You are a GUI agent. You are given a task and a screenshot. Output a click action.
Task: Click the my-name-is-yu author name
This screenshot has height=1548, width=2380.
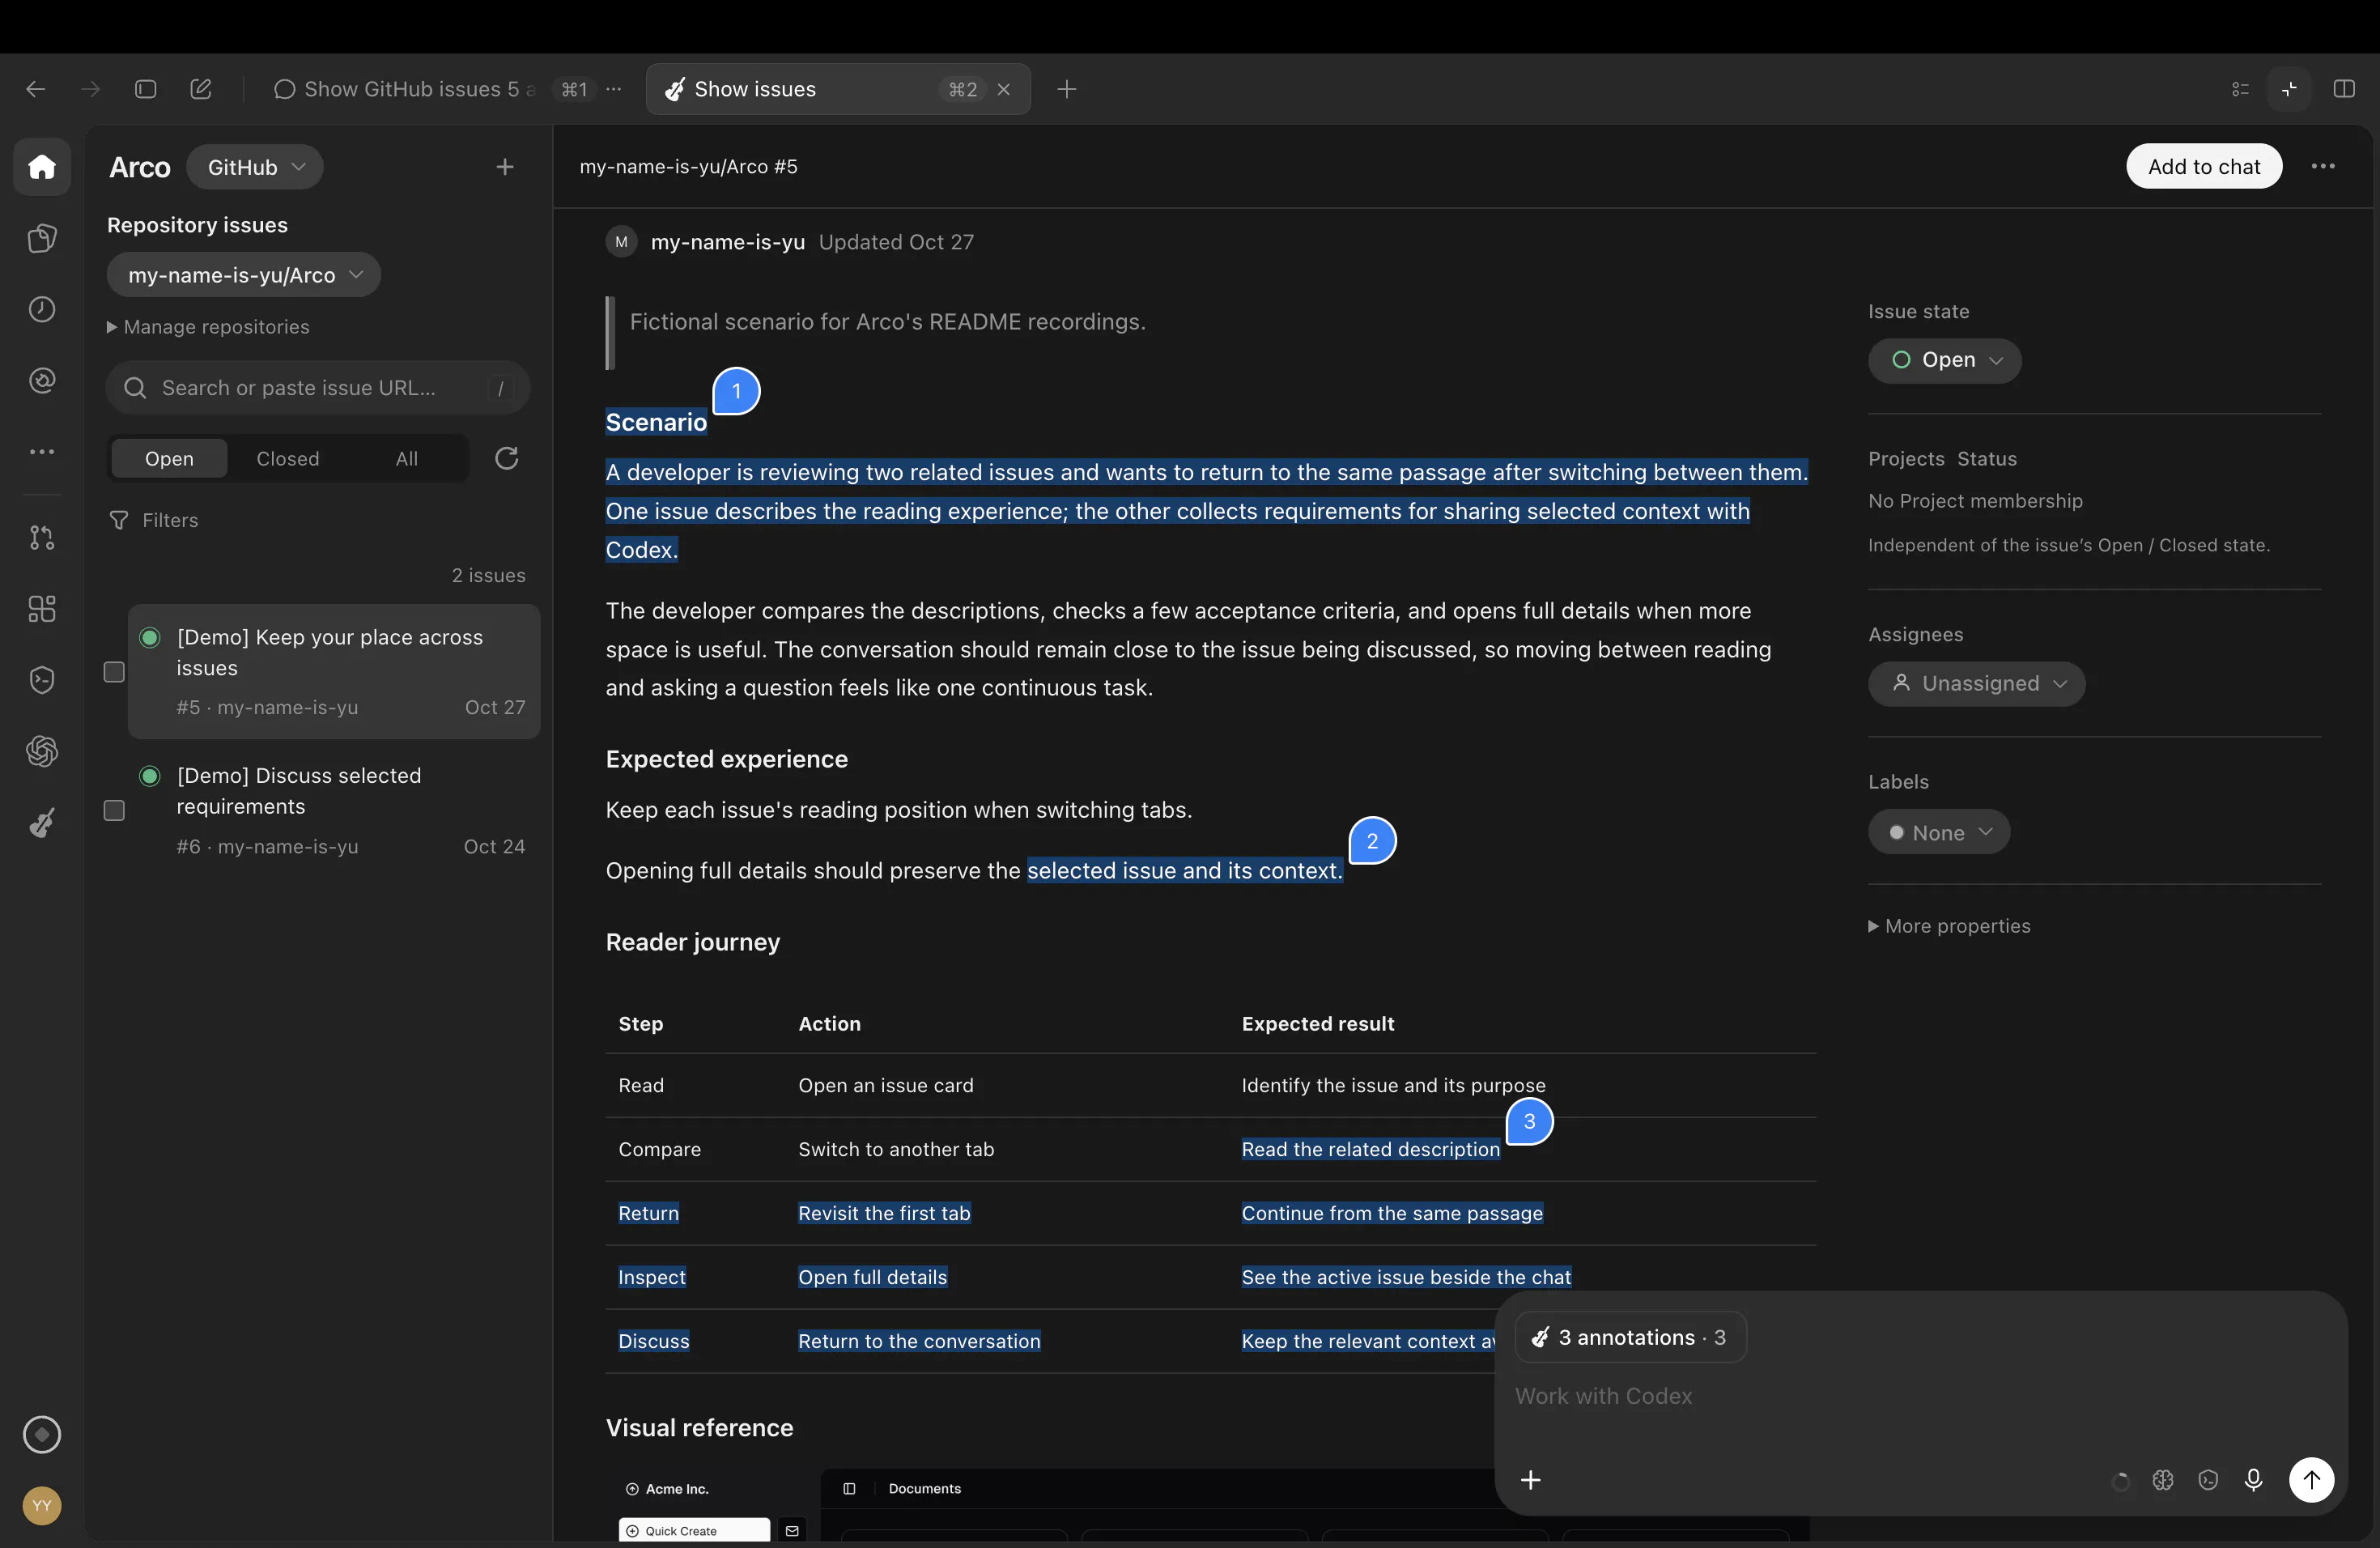click(x=727, y=242)
